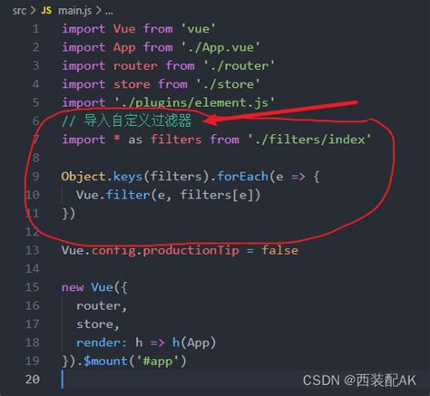
Task: Click the './filters/index' import path string
Action: (x=309, y=140)
